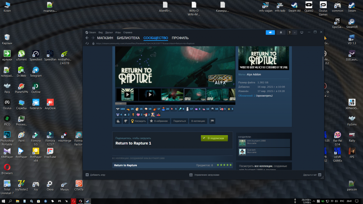Screen dimensions: 363x204
Task: Go to the СООБЩЕСТВО tab
Action: [156, 38]
